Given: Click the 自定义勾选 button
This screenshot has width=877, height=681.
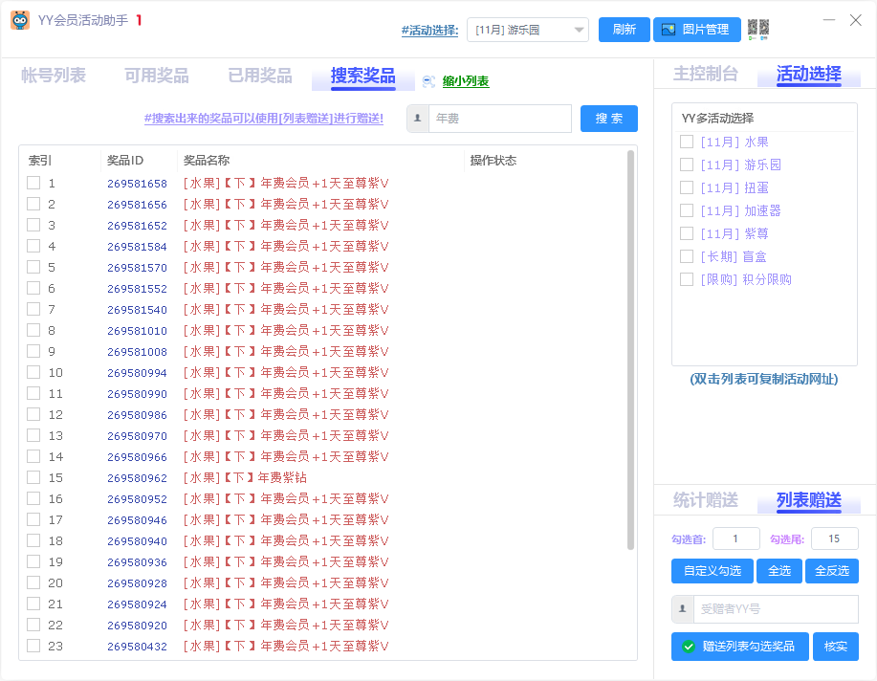Looking at the screenshot, I should (712, 571).
